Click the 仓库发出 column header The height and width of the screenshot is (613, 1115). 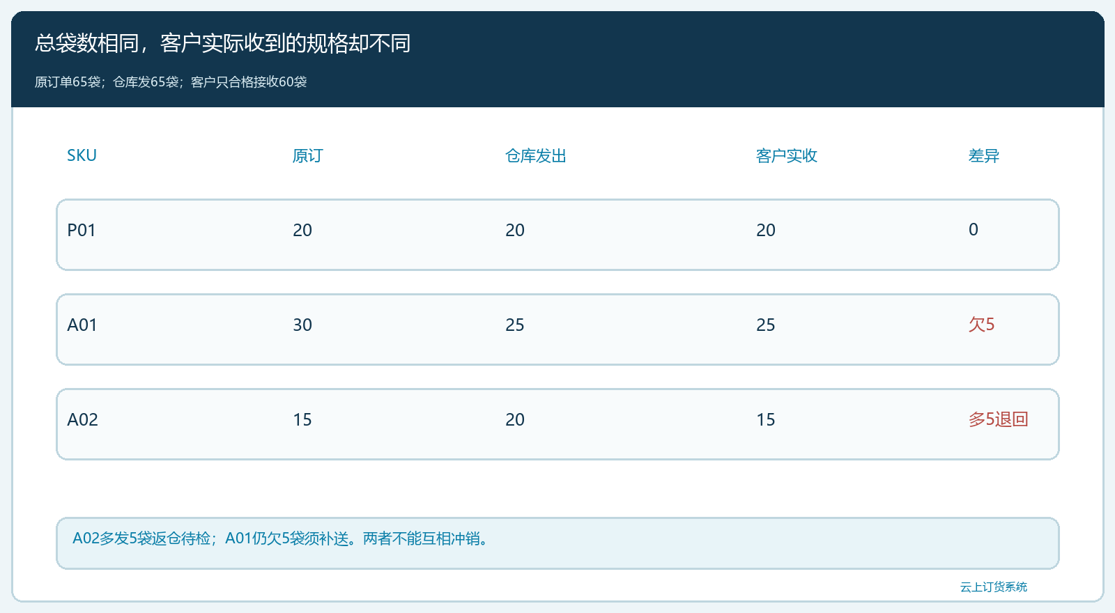pyautogui.click(x=535, y=155)
